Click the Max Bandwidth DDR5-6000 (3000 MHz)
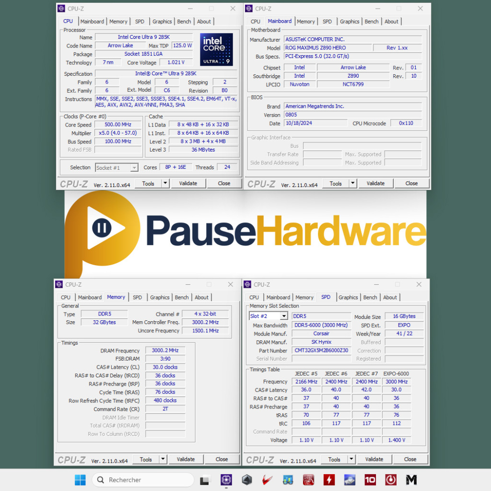 pos(321,325)
